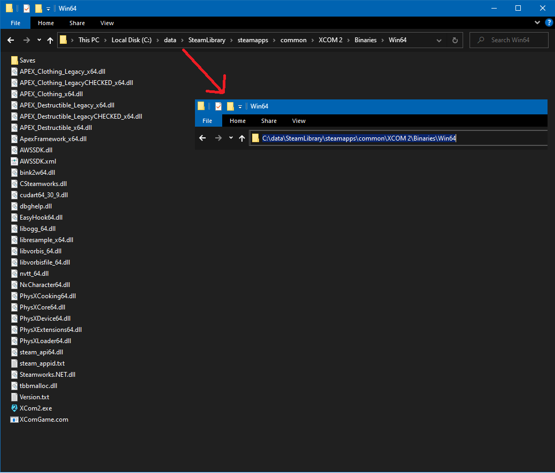Select the Saves folder
This screenshot has width=555, height=473.
(x=24, y=60)
